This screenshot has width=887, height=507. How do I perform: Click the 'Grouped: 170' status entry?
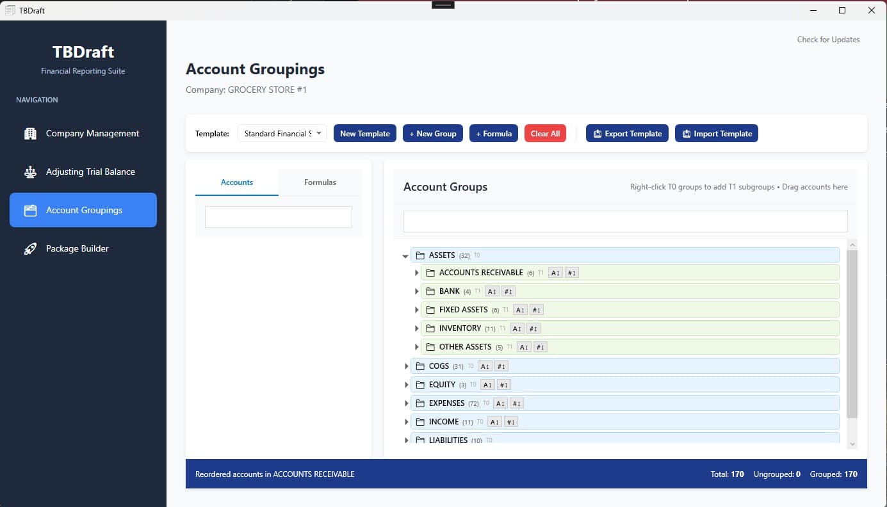point(834,474)
